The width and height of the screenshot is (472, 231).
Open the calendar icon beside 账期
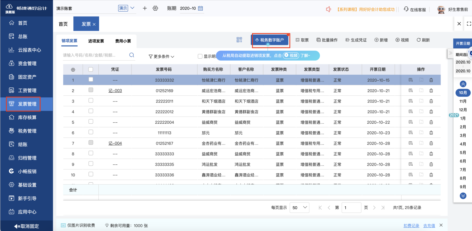click(x=200, y=8)
